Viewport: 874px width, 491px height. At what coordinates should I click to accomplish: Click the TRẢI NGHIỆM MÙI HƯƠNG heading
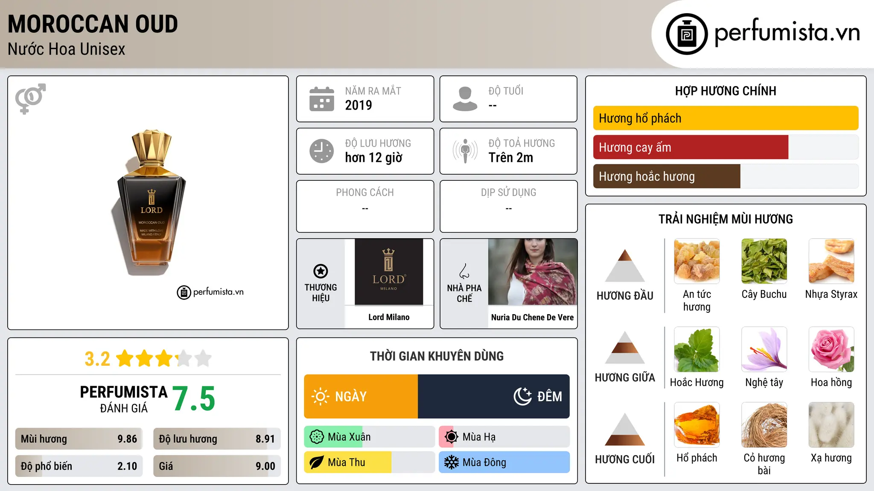(x=726, y=219)
